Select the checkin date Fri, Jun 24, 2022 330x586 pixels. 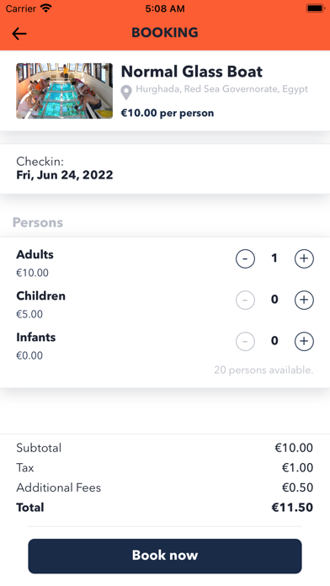coord(65,175)
